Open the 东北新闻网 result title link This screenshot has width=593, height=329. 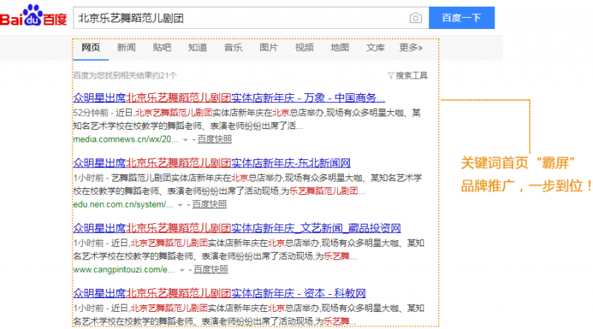pyautogui.click(x=211, y=163)
